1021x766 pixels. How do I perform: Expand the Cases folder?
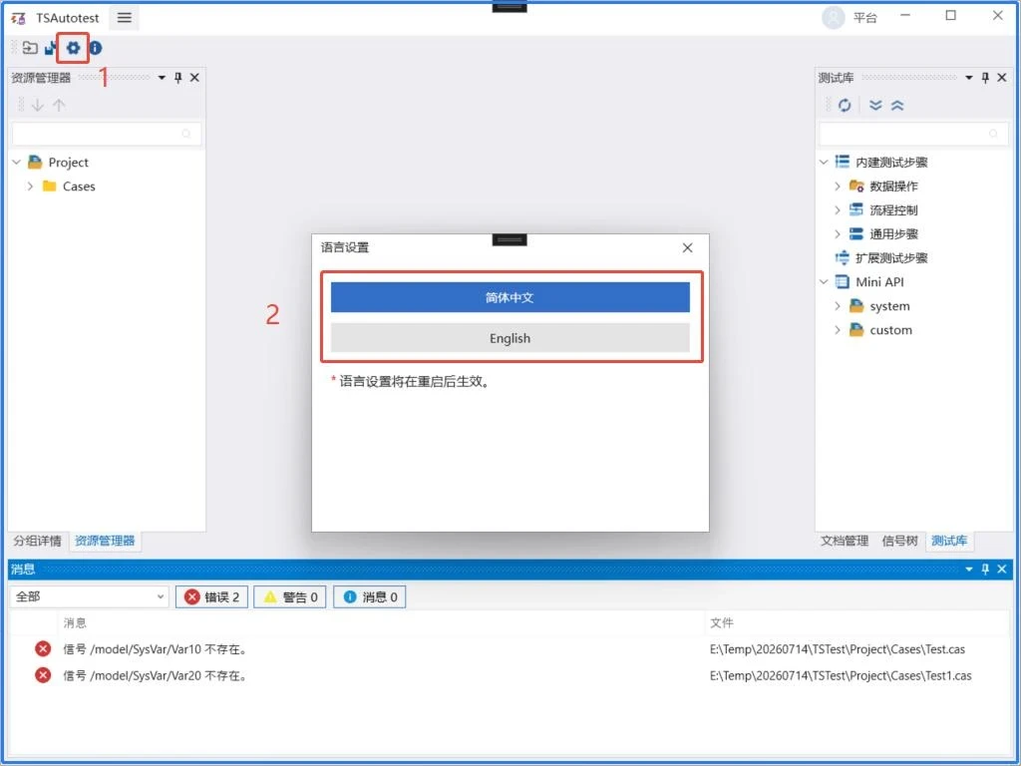[x=30, y=187]
